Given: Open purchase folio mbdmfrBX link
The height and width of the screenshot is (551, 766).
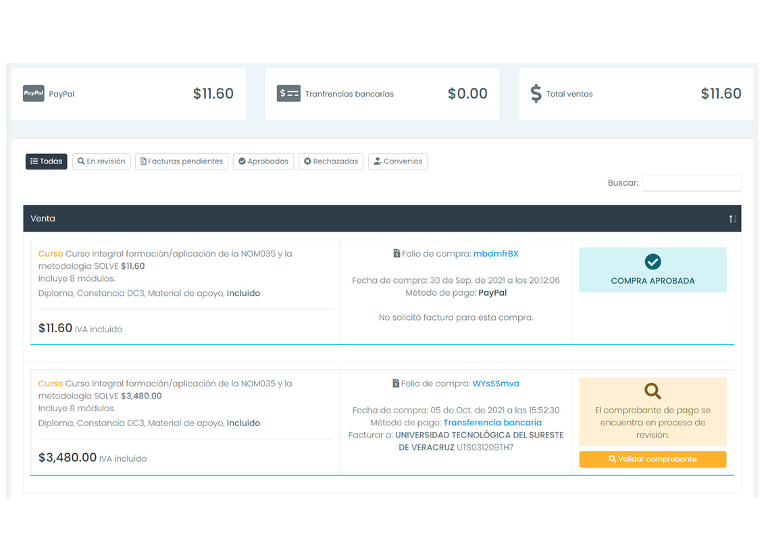Looking at the screenshot, I should 496,254.
